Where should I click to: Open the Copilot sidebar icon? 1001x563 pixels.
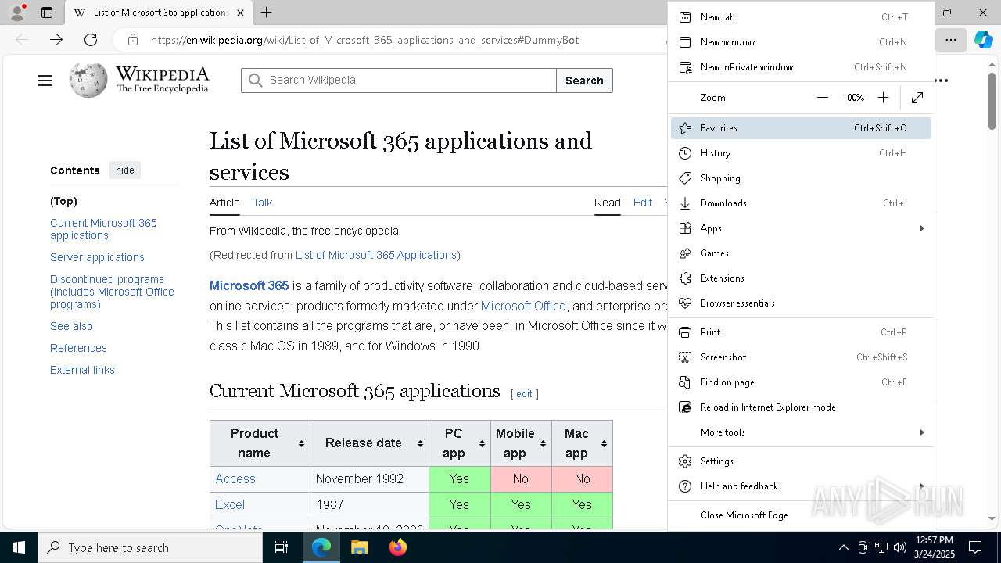click(x=983, y=40)
